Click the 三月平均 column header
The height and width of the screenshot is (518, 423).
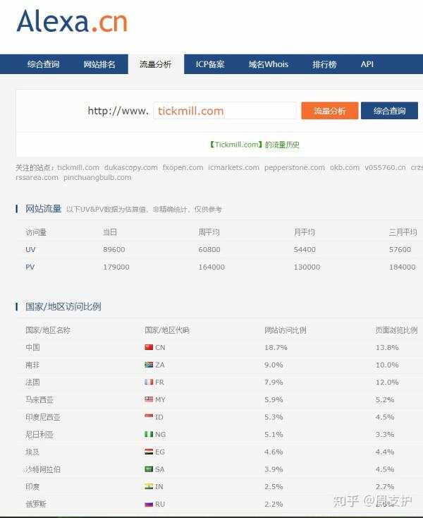pyautogui.click(x=403, y=232)
